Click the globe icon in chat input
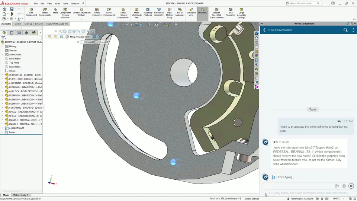Image resolution: width=357 pixels, height=201 pixels. 344,186
